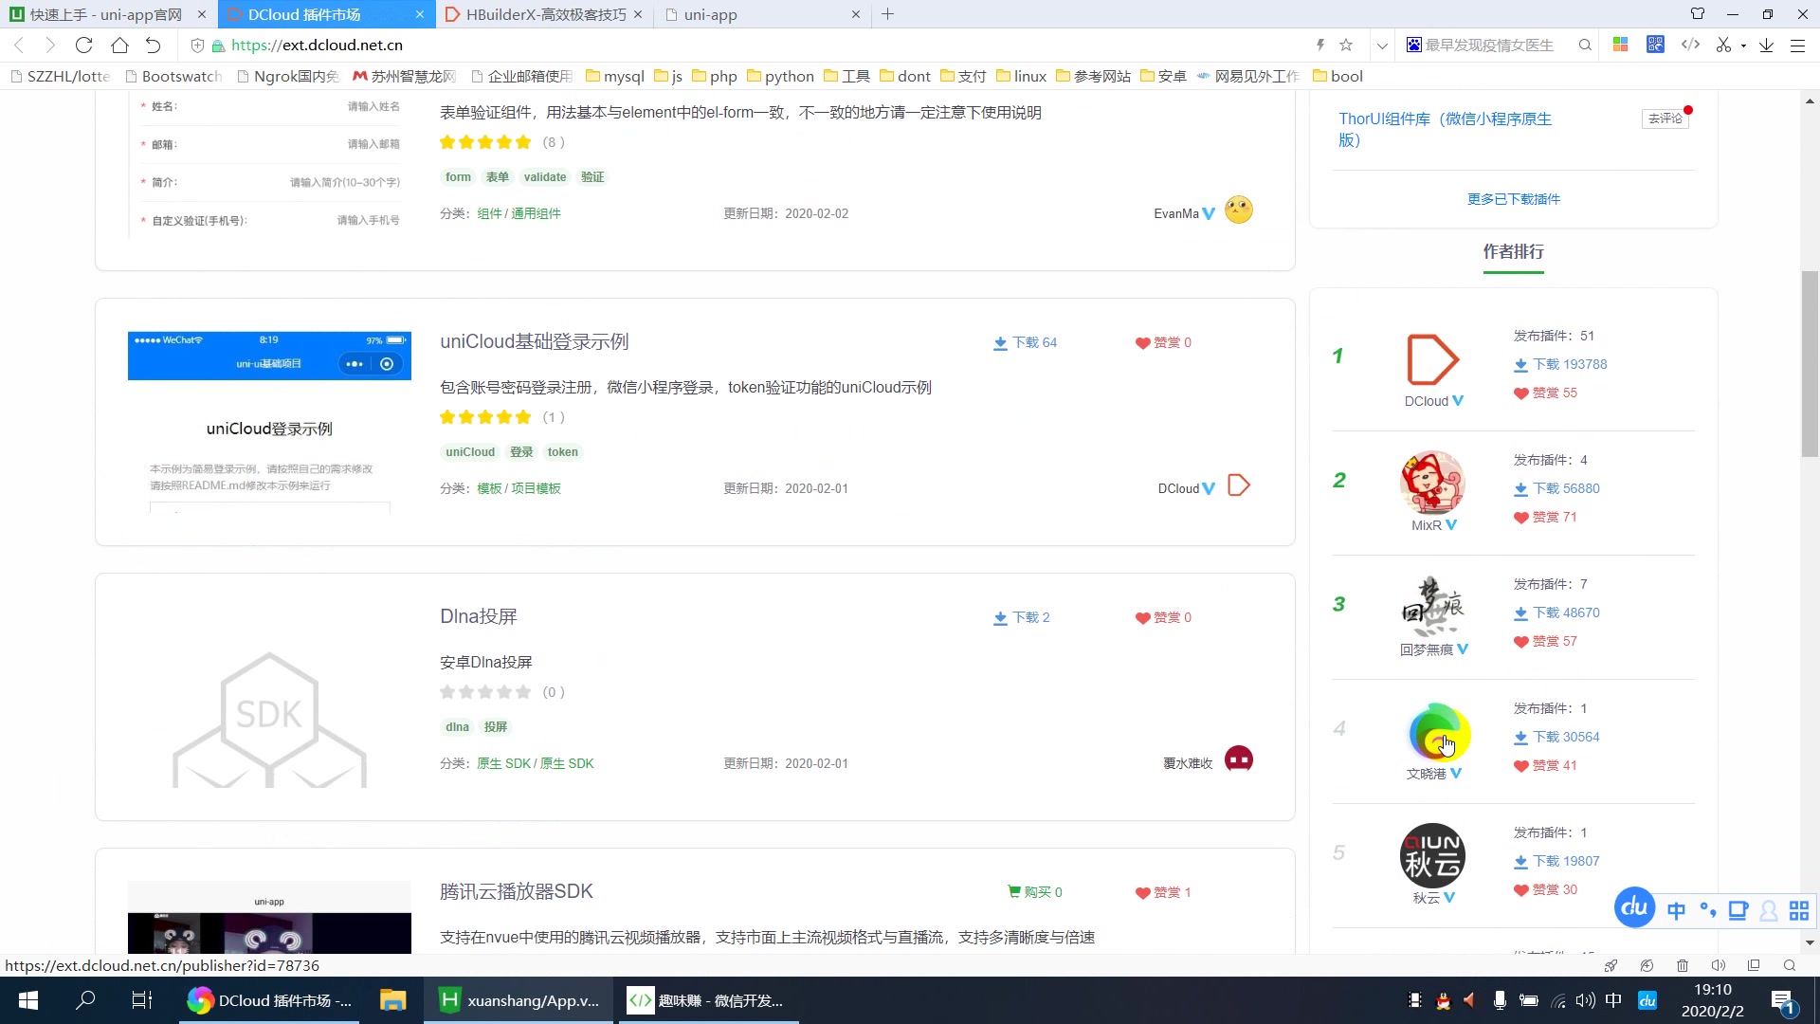Viewport: 1820px width, 1024px height.
Task: Click the page vertical scrollbar thumb
Action: pyautogui.click(x=1810, y=365)
